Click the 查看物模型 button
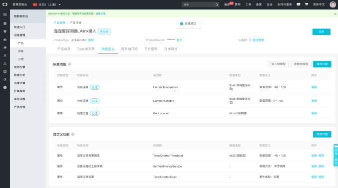338x188 pixels. coord(301,64)
